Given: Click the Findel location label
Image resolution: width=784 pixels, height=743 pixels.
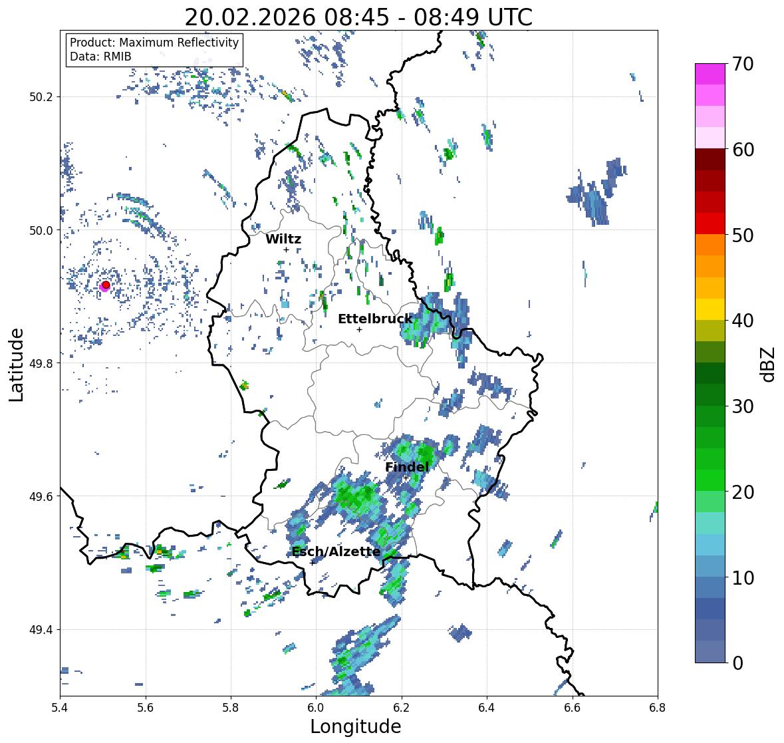Looking at the screenshot, I should coord(407,467).
